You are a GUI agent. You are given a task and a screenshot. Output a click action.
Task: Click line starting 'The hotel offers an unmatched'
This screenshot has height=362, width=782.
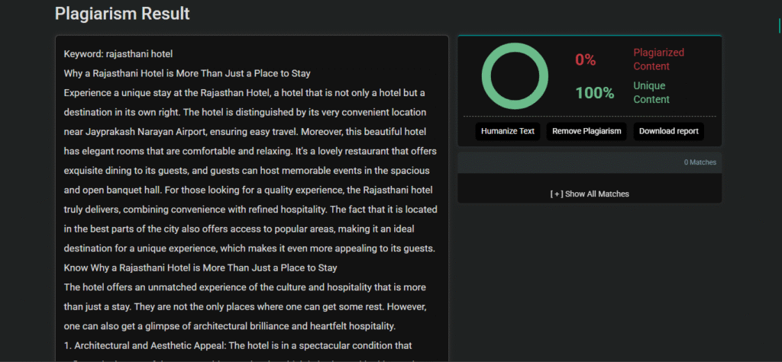click(x=245, y=288)
